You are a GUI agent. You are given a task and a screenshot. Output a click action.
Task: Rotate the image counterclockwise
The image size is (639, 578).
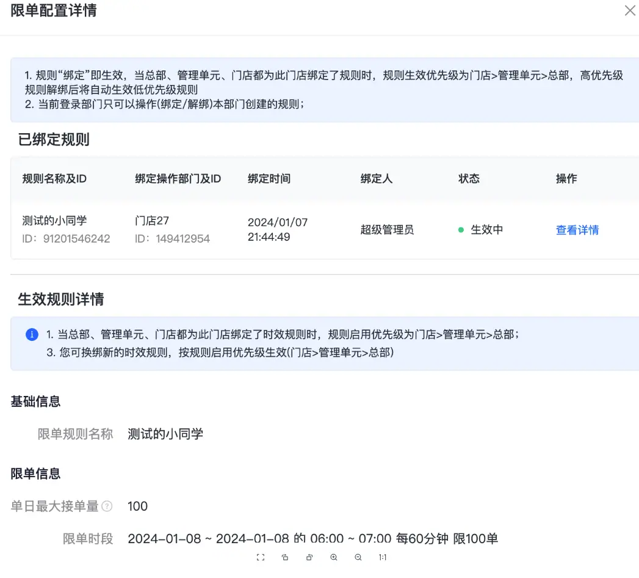point(309,557)
